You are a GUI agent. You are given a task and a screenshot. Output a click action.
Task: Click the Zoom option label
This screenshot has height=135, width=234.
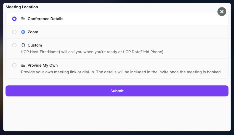tap(33, 32)
